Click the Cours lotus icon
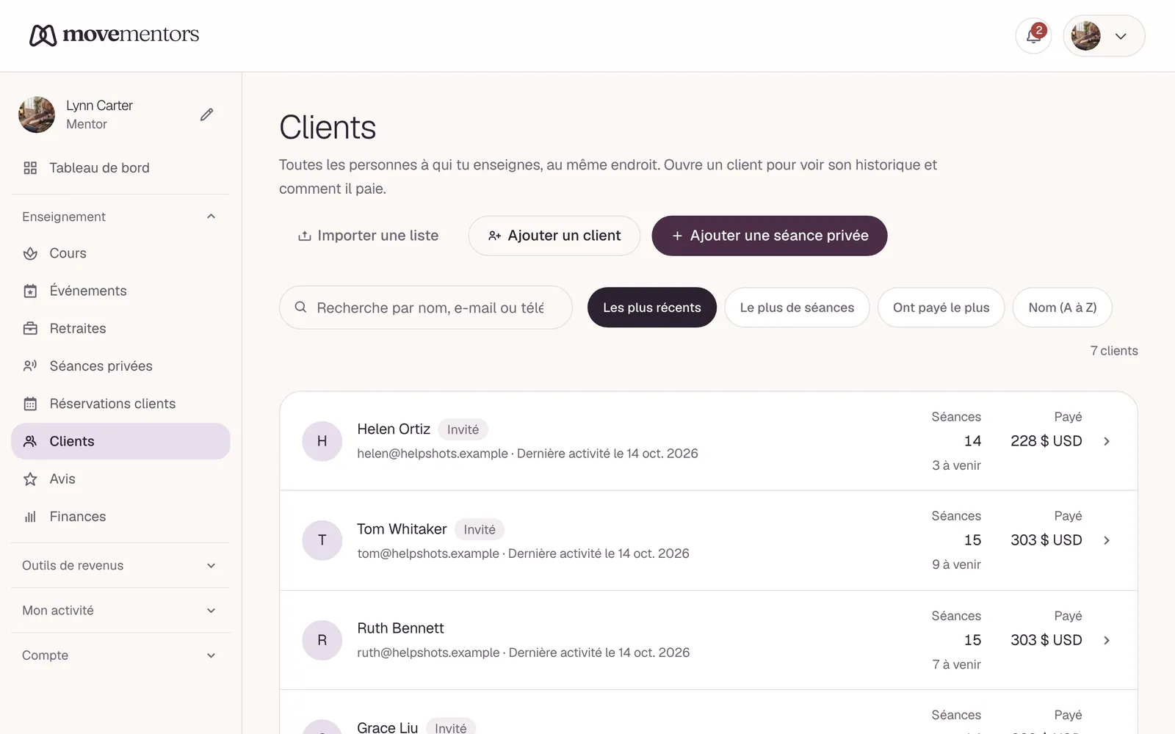The width and height of the screenshot is (1175, 734). 30,253
